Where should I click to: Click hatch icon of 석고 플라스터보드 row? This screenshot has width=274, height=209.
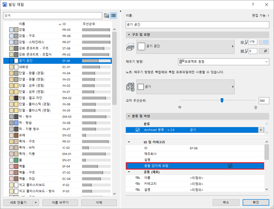[x=11, y=185]
